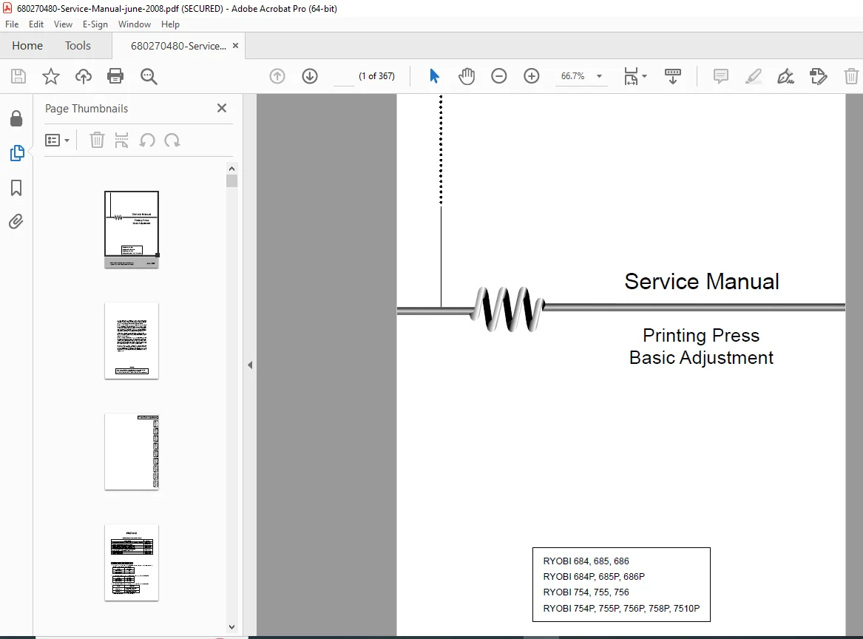Close the 680270480-Service document tab
This screenshot has width=863, height=639.
(x=236, y=46)
